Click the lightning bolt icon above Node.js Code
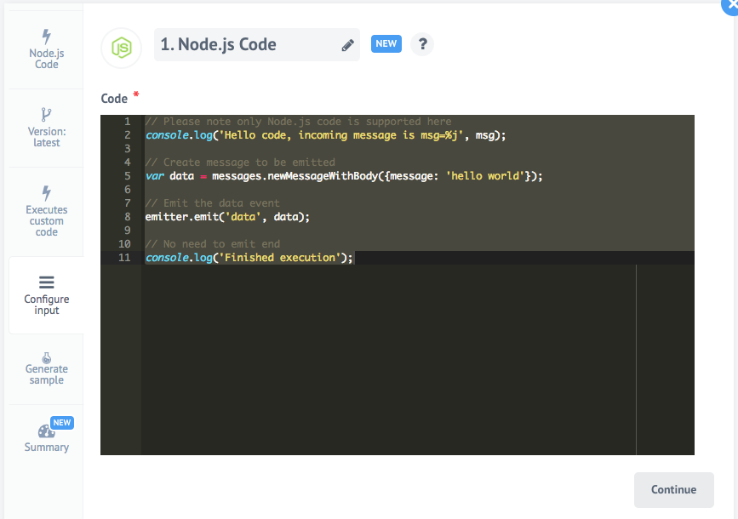Viewport: 738px width, 519px height. pyautogui.click(x=46, y=37)
